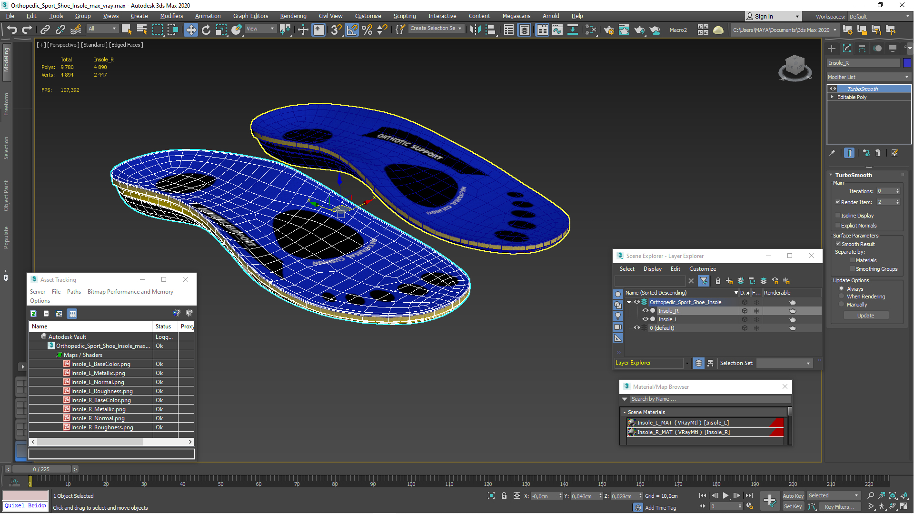Click the Sign In button
914x514 pixels.
click(x=773, y=16)
